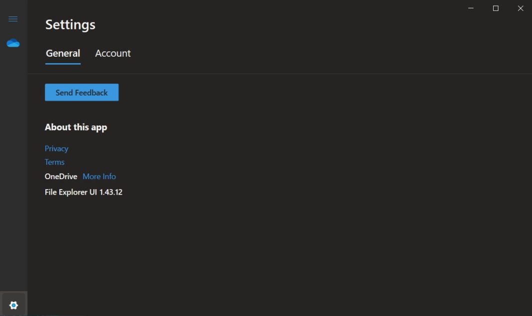Minimize the Settings window
This screenshot has width=532, height=316.
(470, 8)
